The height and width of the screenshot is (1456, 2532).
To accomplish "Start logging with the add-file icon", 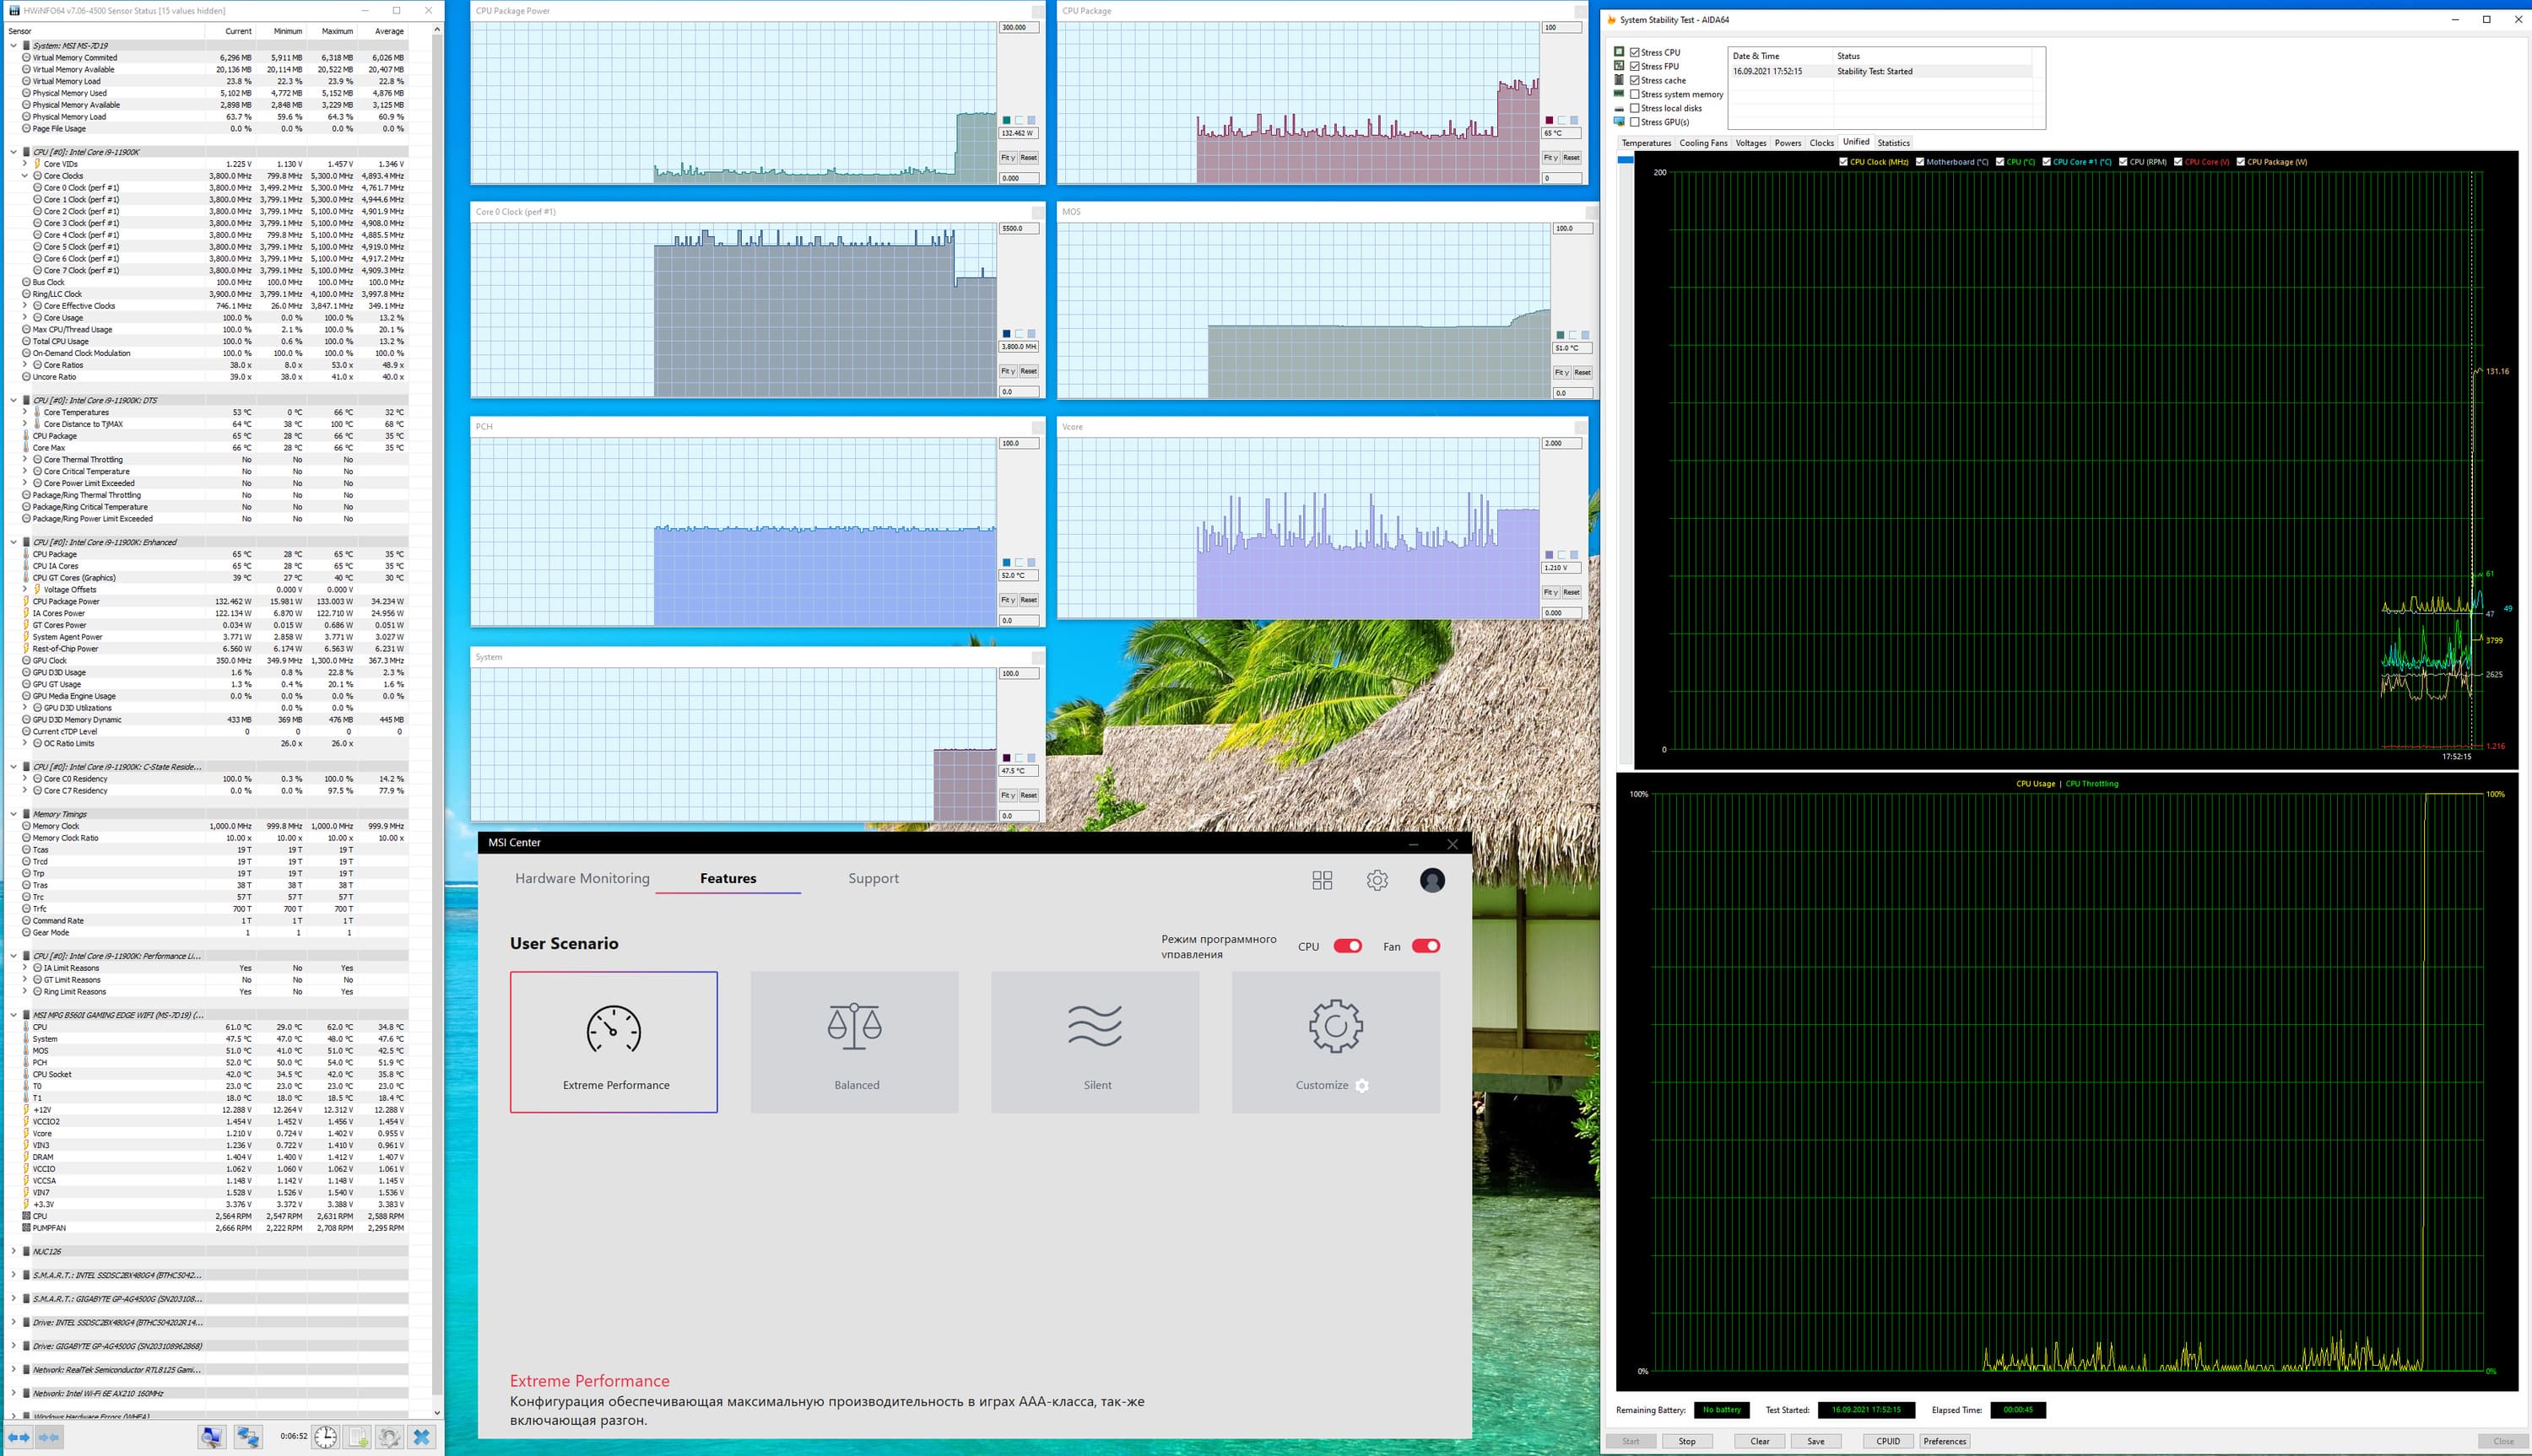I will coord(358,1437).
